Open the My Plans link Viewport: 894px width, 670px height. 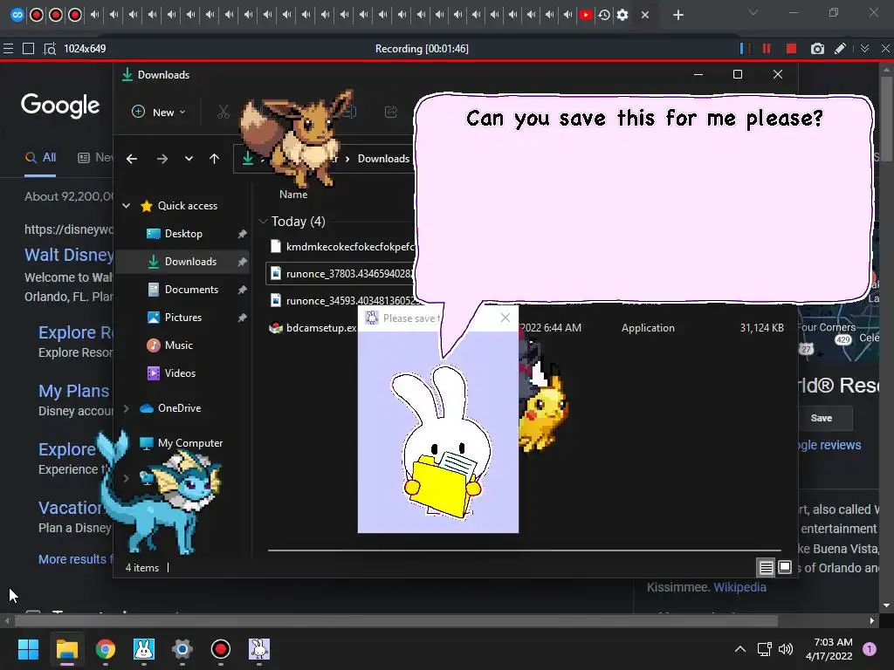point(73,391)
